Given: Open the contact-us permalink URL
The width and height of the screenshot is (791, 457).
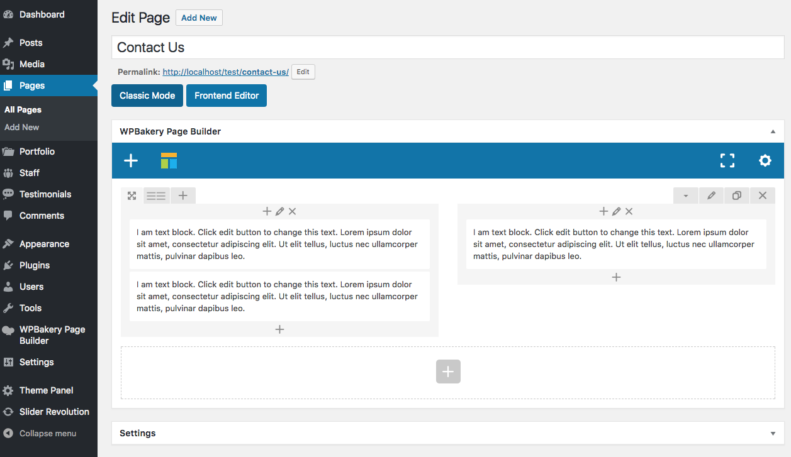Looking at the screenshot, I should click(226, 72).
